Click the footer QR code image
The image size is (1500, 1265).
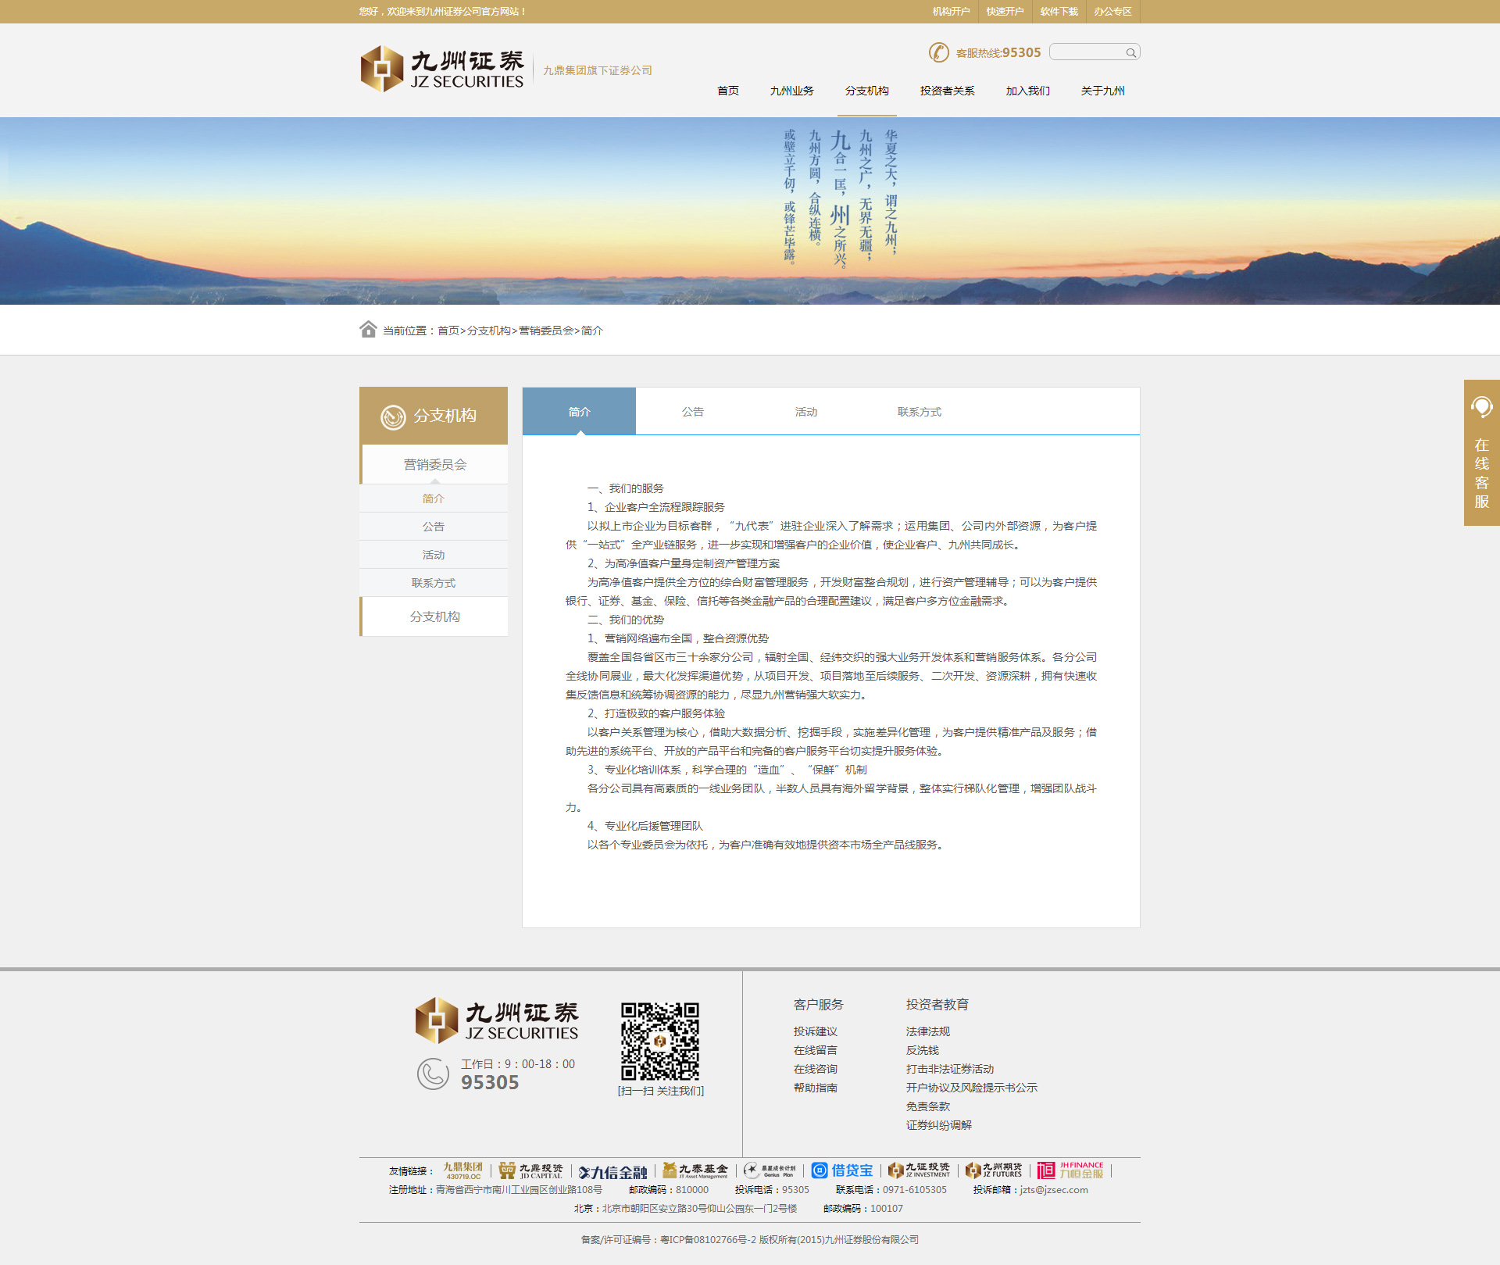pyautogui.click(x=660, y=1041)
